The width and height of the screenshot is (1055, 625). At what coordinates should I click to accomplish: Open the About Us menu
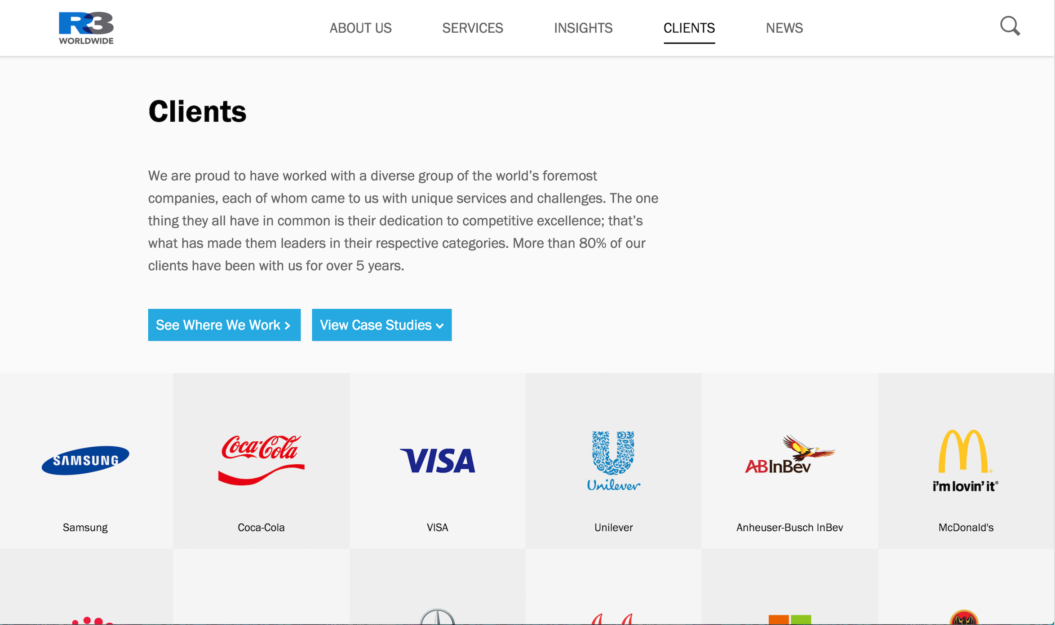click(x=360, y=28)
